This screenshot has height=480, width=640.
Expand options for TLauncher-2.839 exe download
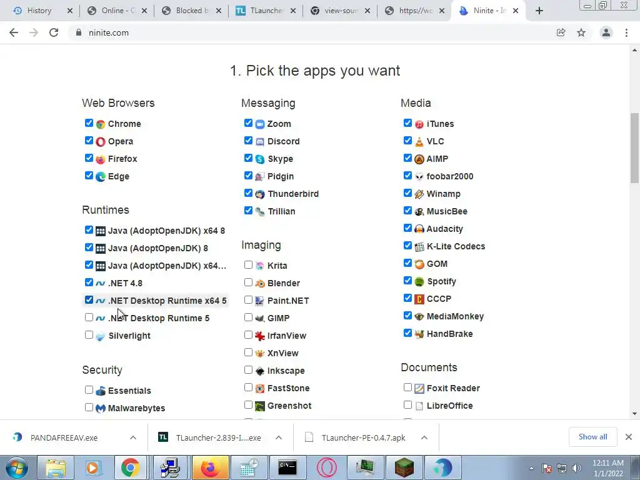279,437
